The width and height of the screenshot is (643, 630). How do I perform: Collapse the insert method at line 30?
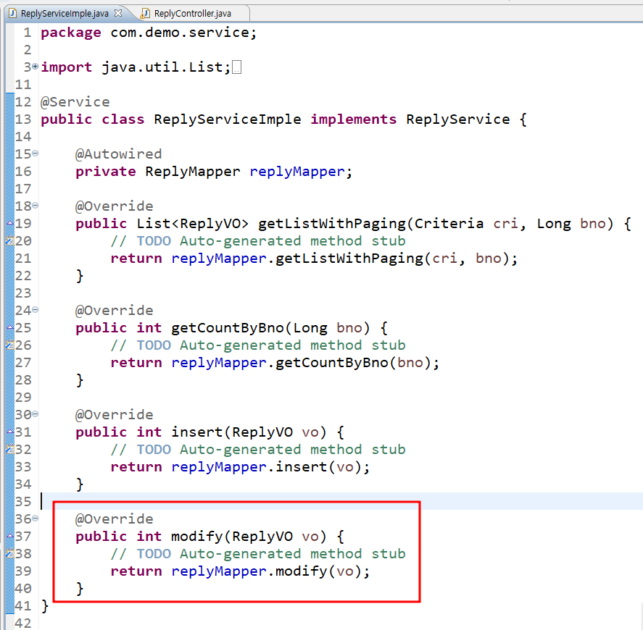(36, 414)
